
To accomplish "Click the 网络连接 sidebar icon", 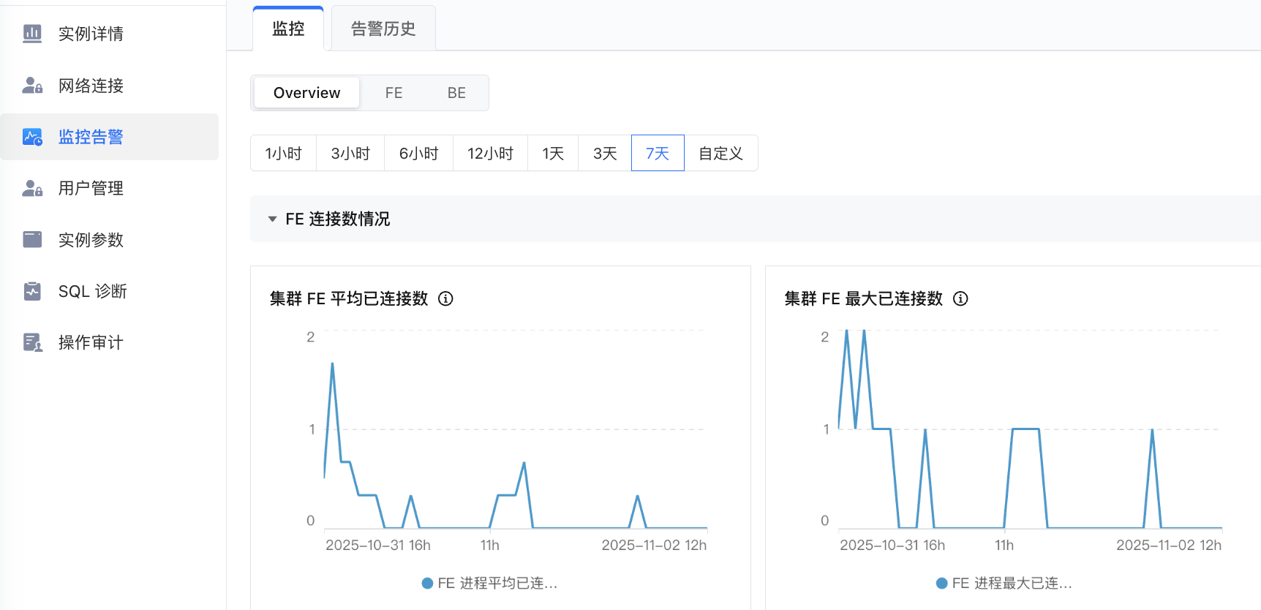I will point(32,86).
